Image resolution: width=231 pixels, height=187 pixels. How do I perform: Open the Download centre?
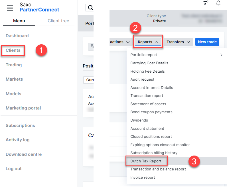click(24, 154)
